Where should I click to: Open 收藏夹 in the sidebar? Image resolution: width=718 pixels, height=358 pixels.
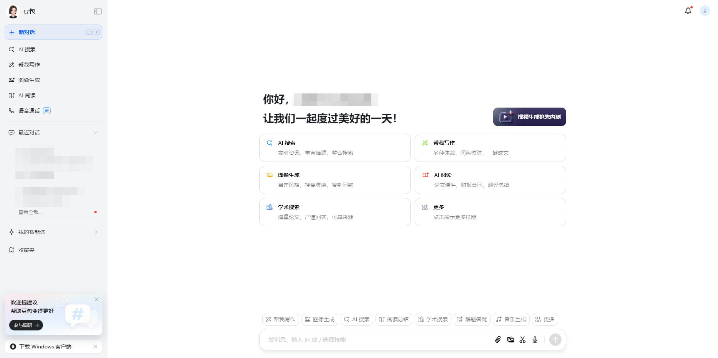click(x=53, y=250)
